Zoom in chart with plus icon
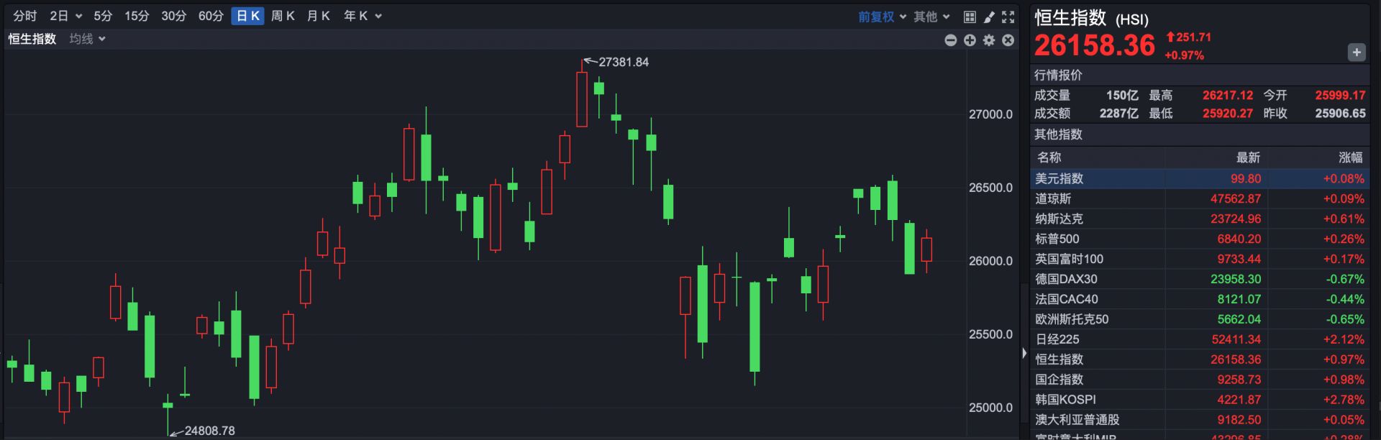 tap(970, 40)
